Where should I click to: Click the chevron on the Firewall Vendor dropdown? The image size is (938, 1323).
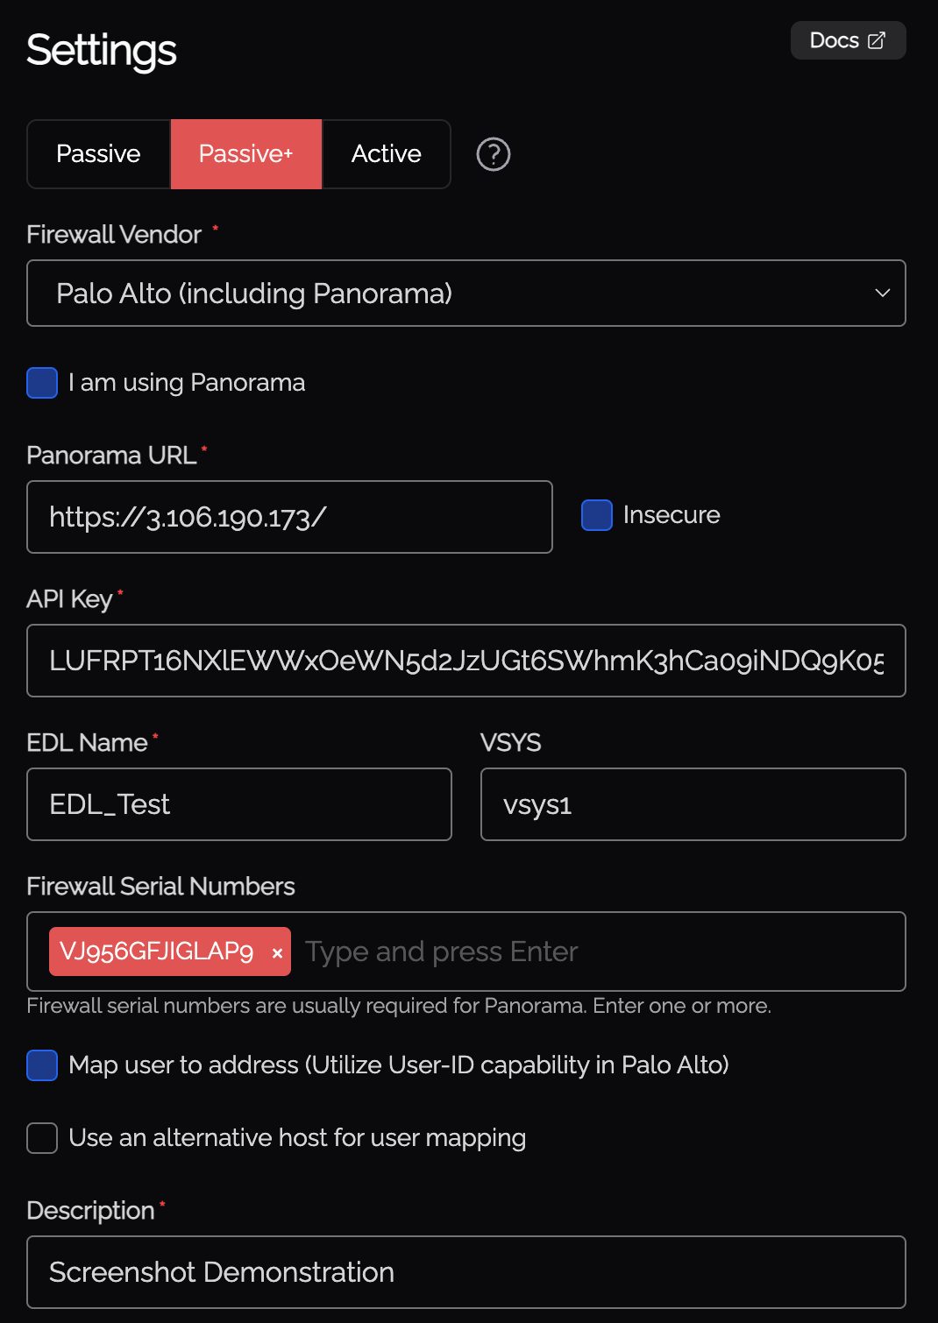881,294
